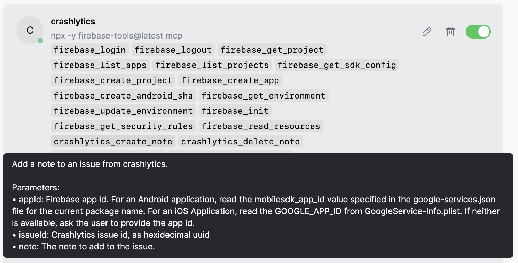Select the firebase_create_project chip
Viewport: 518px width, 263px height.
coord(113,80)
